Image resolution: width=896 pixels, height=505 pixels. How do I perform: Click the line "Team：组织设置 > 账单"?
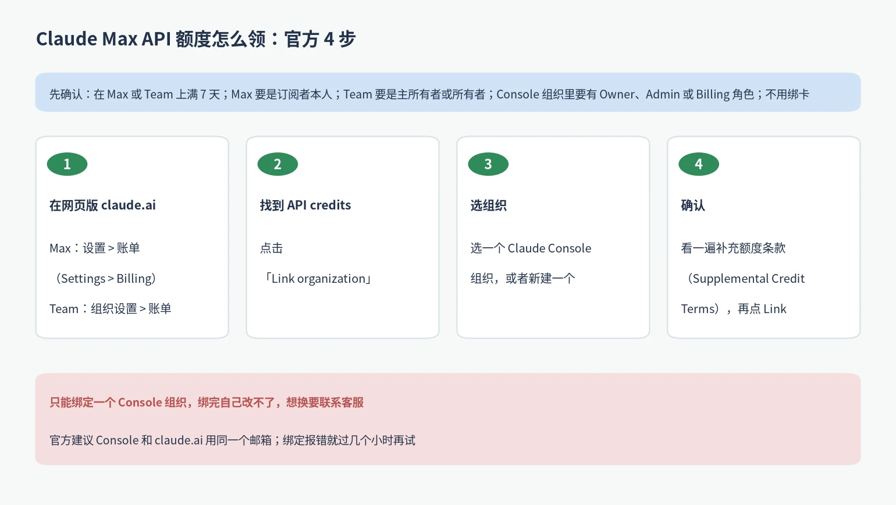(111, 309)
